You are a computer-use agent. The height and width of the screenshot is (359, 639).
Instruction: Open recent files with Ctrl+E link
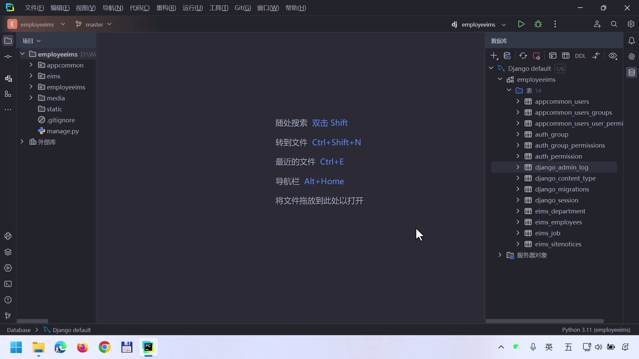coord(332,162)
